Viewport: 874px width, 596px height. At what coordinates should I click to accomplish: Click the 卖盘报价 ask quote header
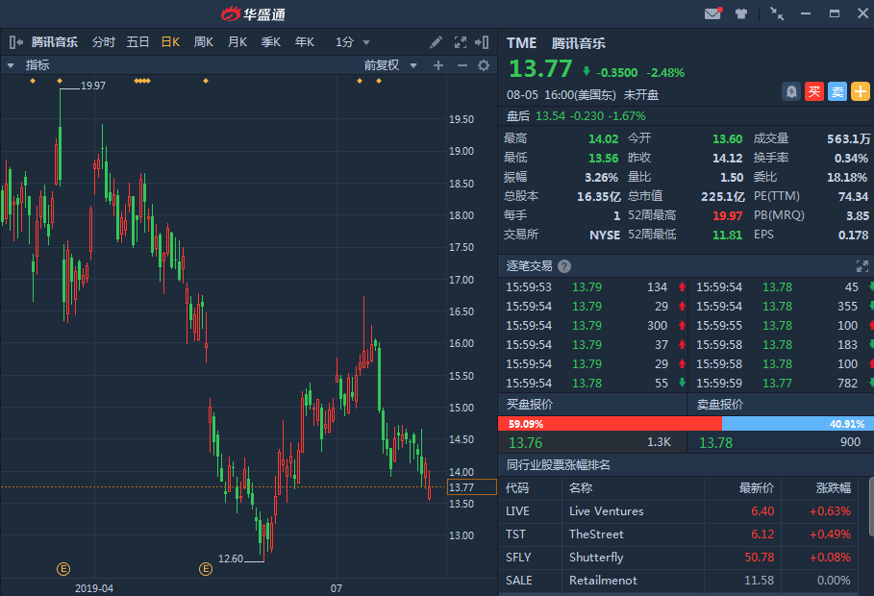(719, 404)
